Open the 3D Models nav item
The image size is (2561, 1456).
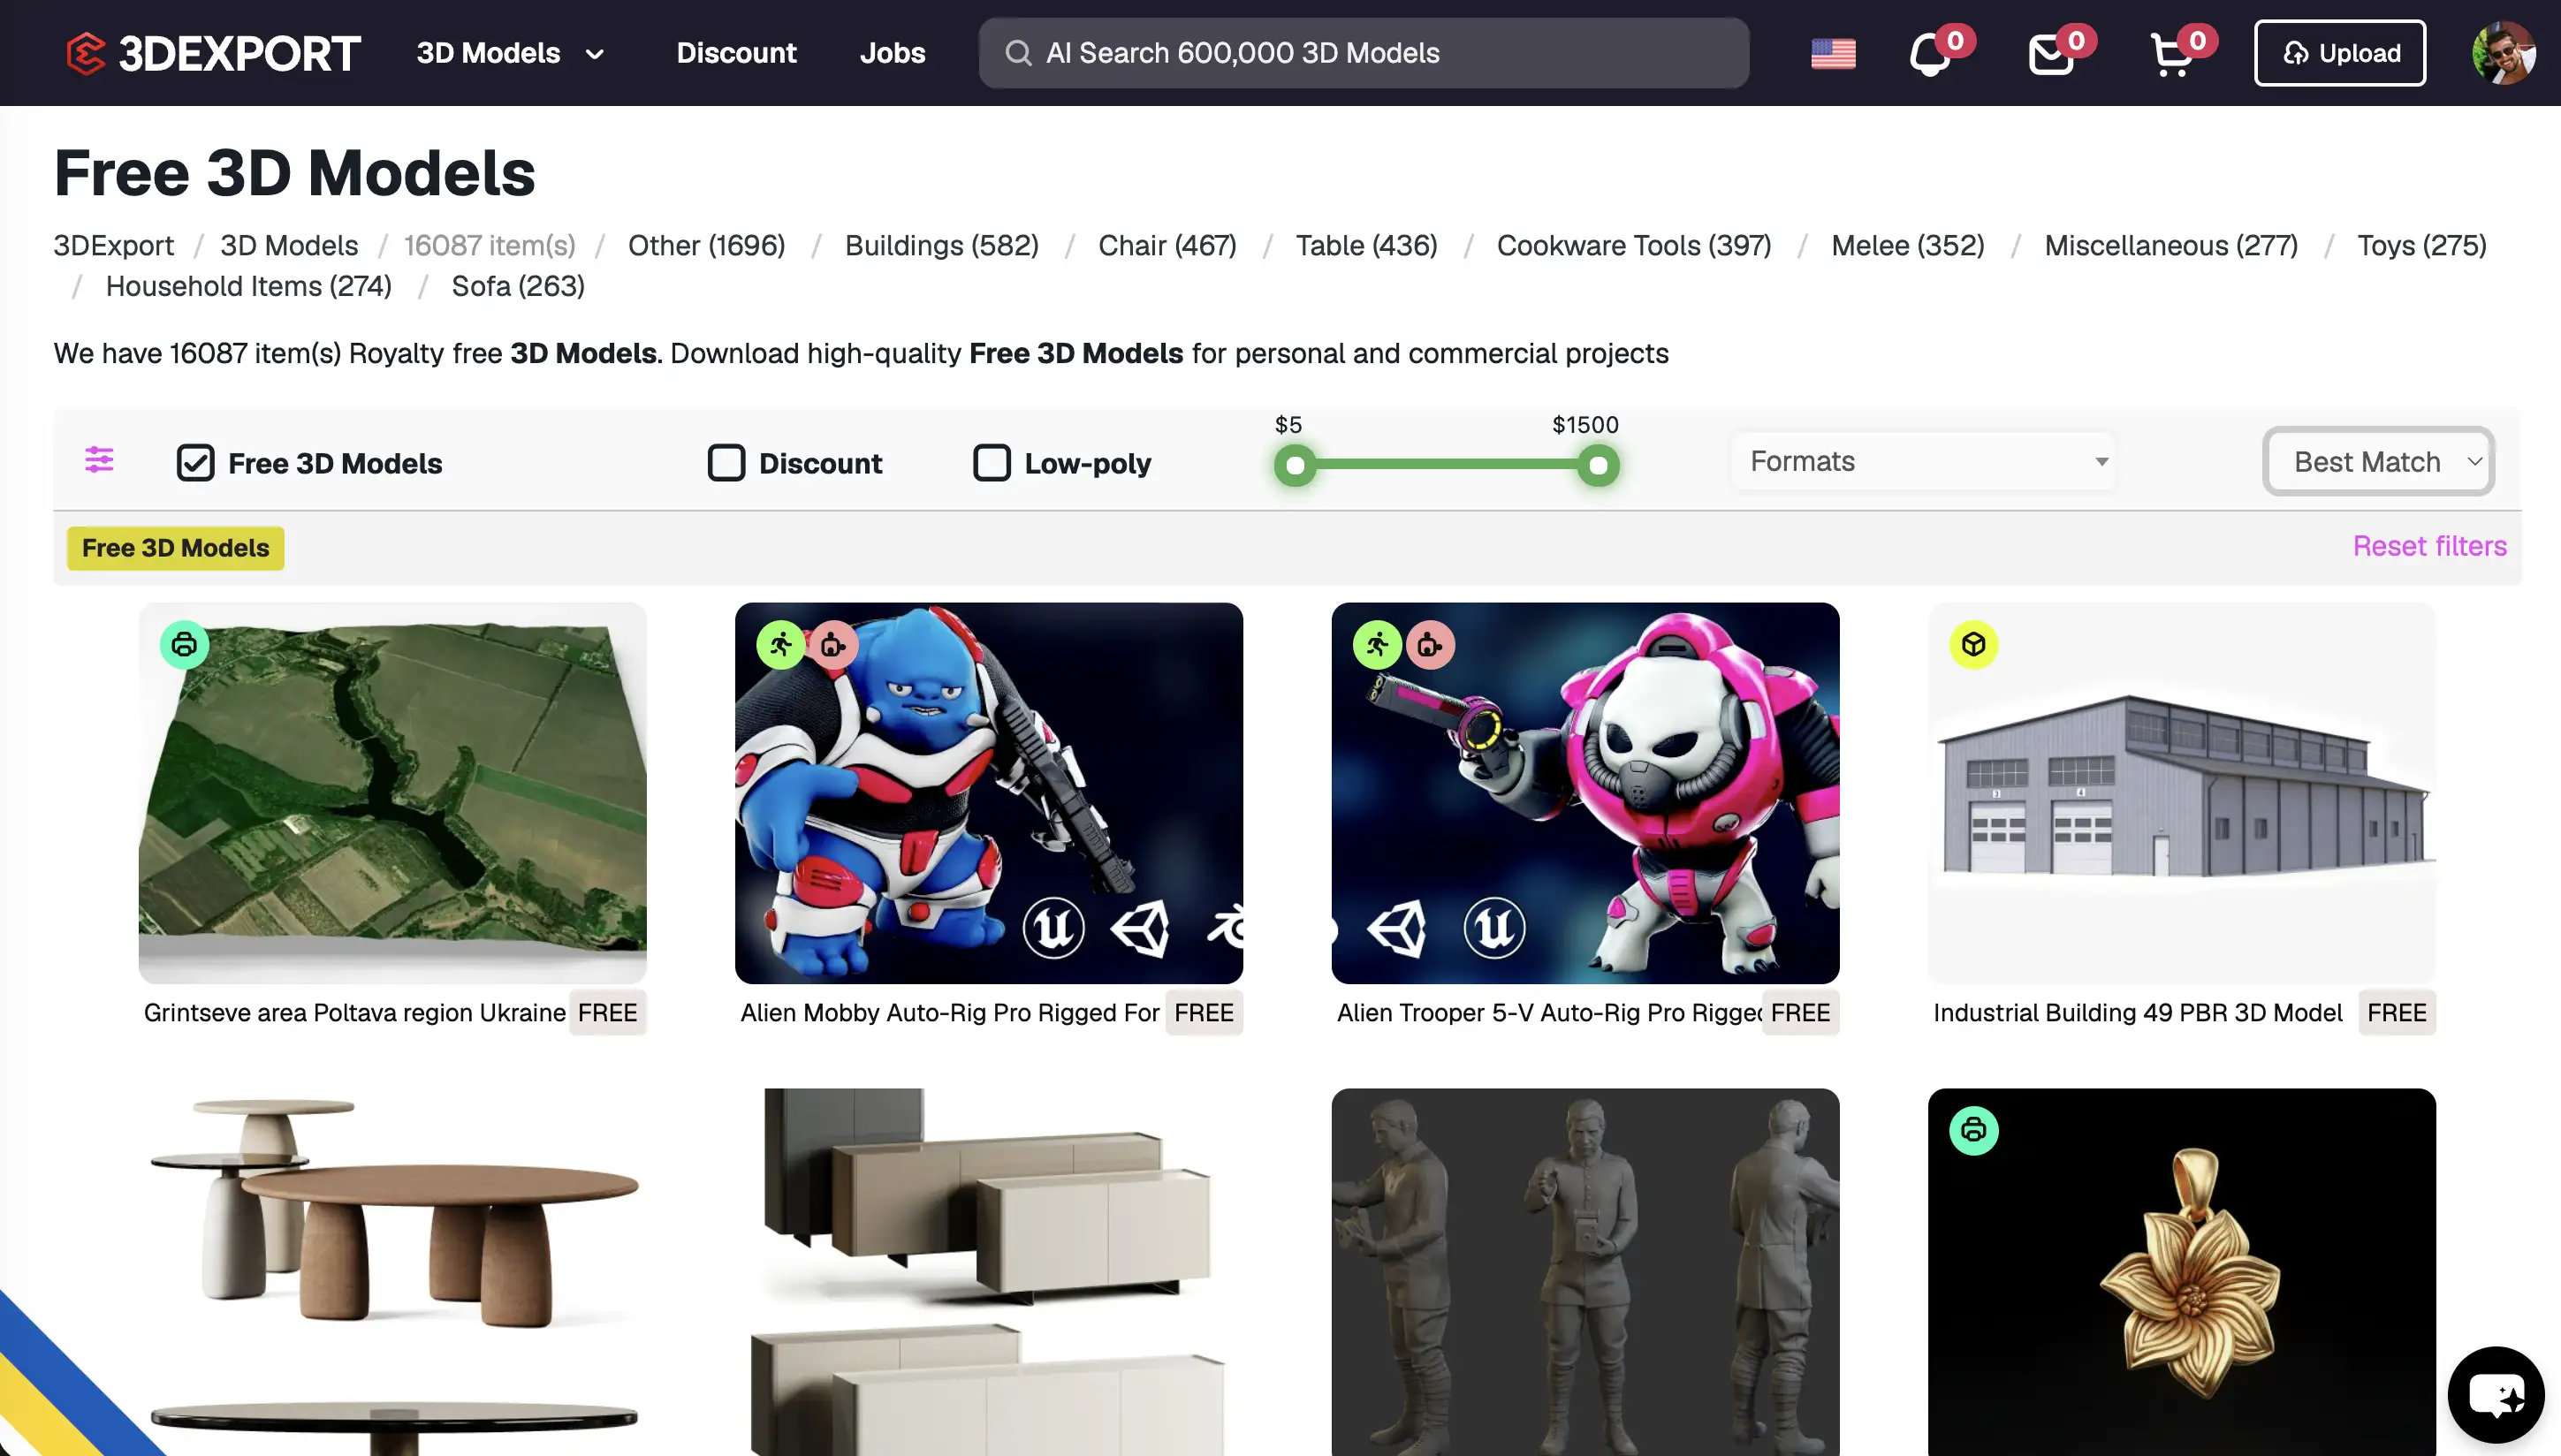click(x=488, y=53)
